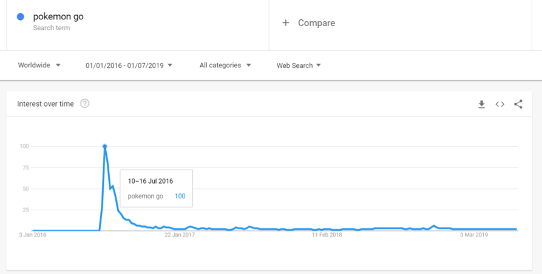This screenshot has height=274, width=542.
Task: Click the peak point at 100
Action: (x=104, y=146)
